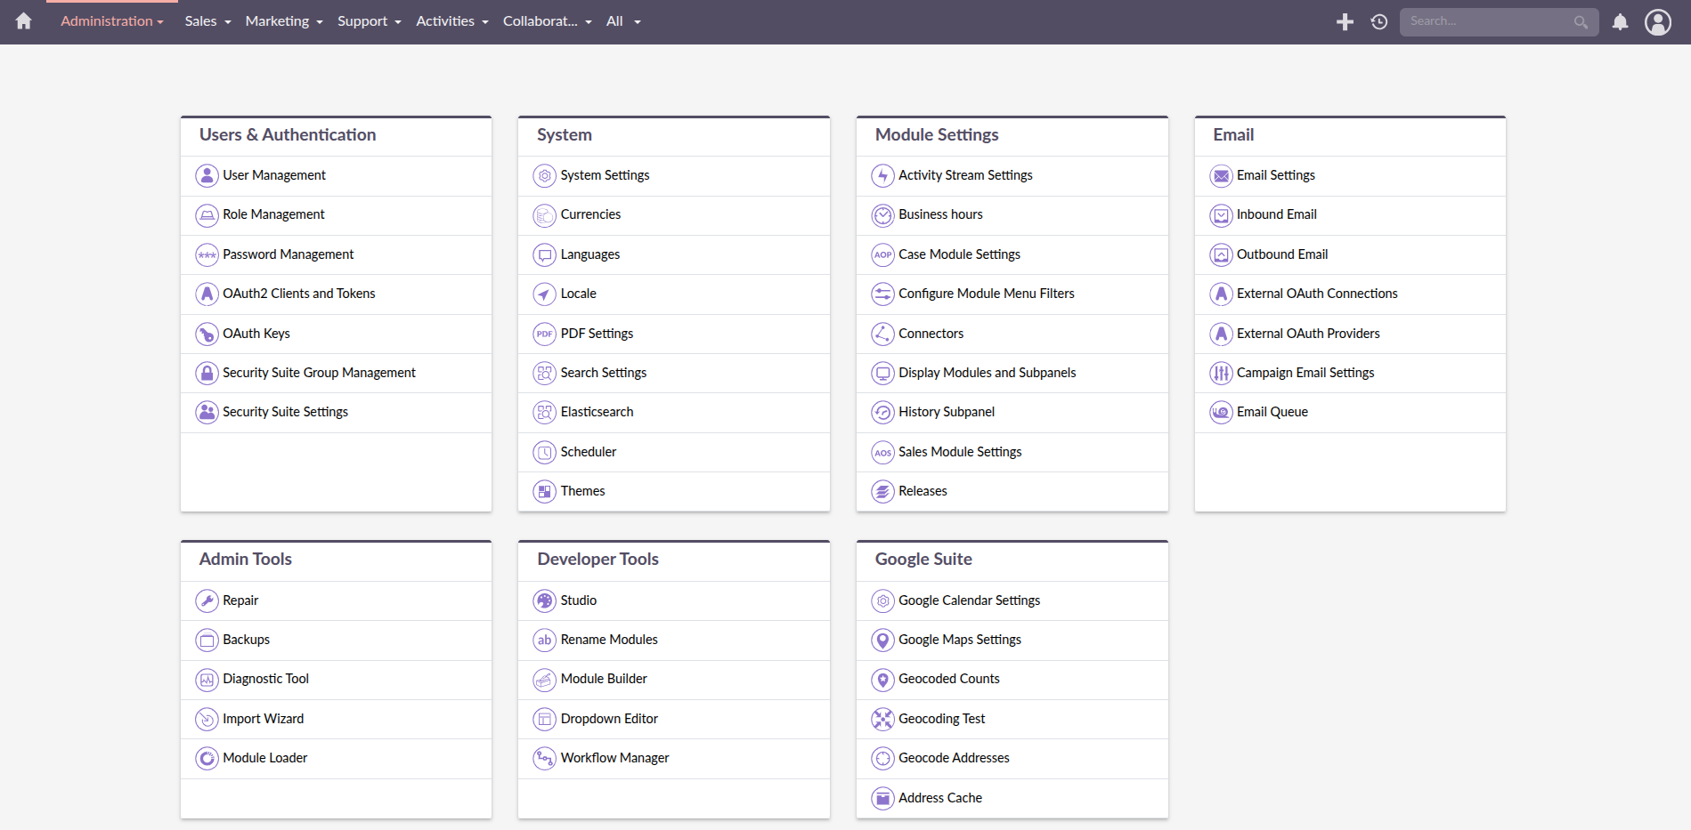Open Configure Module Menu Filters link
The image size is (1691, 830).
[986, 294]
